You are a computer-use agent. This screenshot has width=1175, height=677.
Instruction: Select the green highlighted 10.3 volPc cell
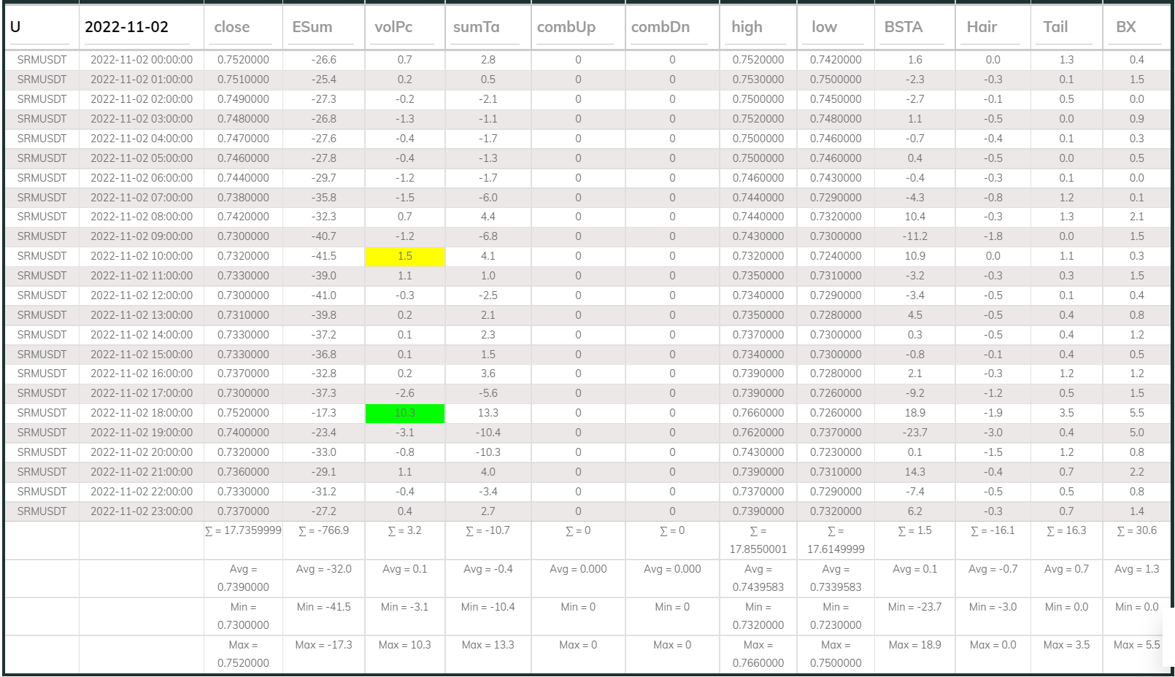(x=405, y=412)
